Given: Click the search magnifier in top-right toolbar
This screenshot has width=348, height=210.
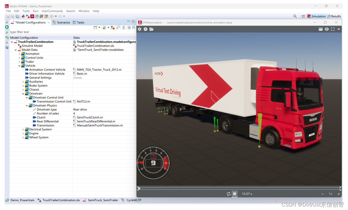Looking at the screenshot, I should point(295,16).
